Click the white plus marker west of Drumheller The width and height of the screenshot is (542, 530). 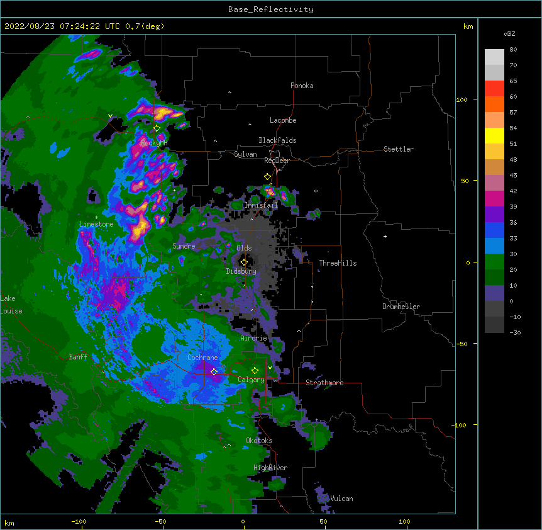click(385, 236)
